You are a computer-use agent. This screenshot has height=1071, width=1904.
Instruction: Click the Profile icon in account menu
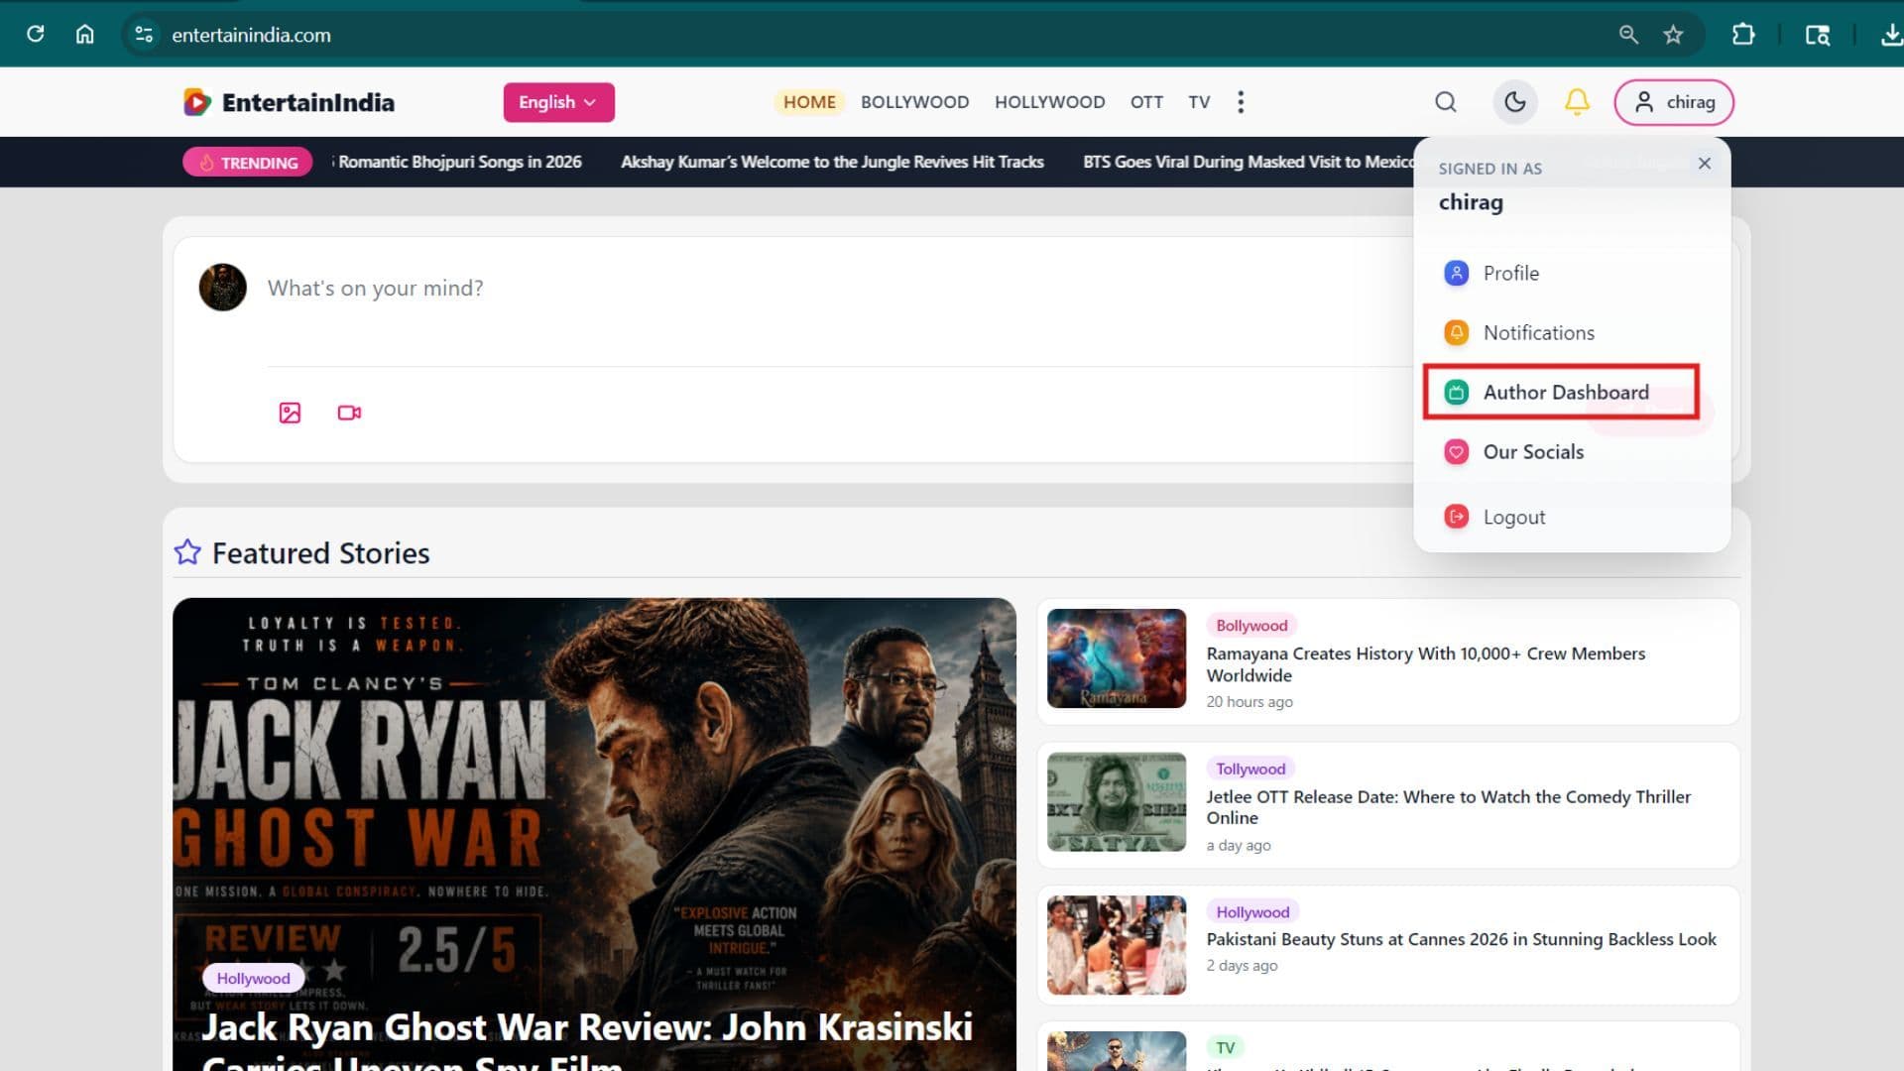pyautogui.click(x=1456, y=273)
